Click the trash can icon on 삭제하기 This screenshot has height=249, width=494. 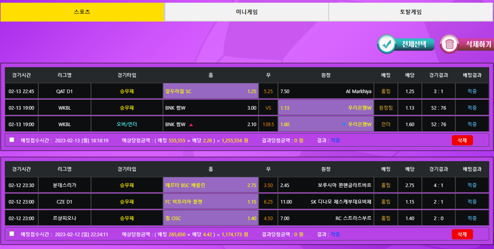(450, 44)
